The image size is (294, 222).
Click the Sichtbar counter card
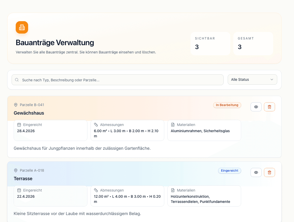click(x=210, y=44)
